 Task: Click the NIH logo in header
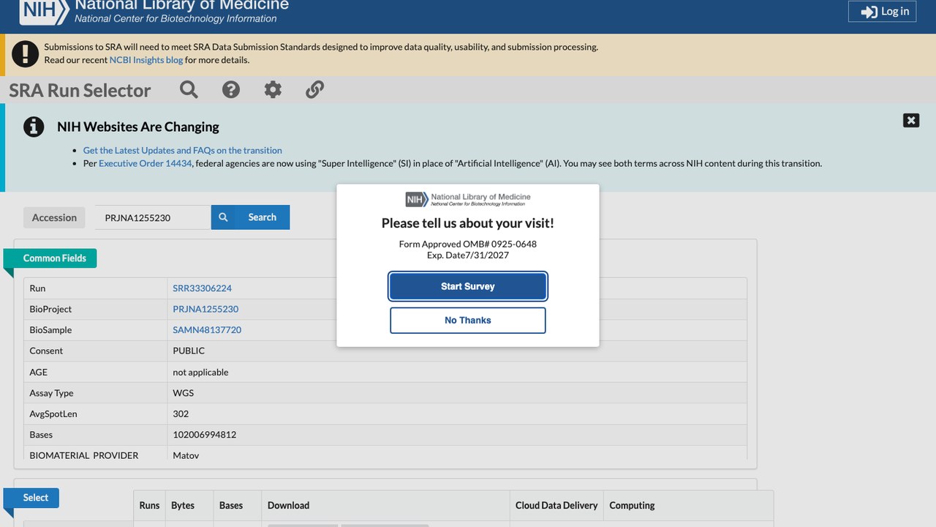pyautogui.click(x=44, y=10)
